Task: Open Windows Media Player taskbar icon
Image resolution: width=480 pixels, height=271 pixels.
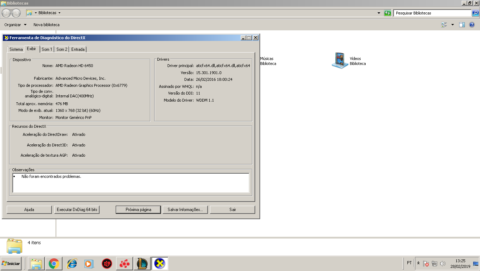Action: click(x=89, y=264)
